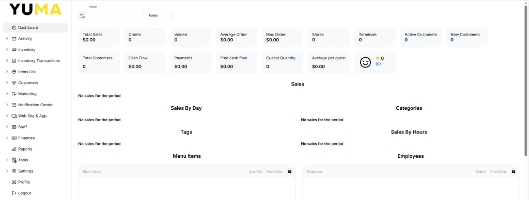Click the Active Customers card
This screenshot has height=200, width=529.
pos(421,38)
